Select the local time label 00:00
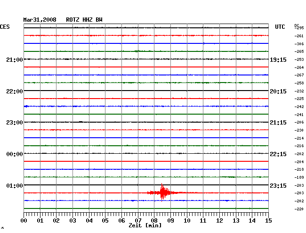306x233 pixels. pyautogui.click(x=15, y=154)
